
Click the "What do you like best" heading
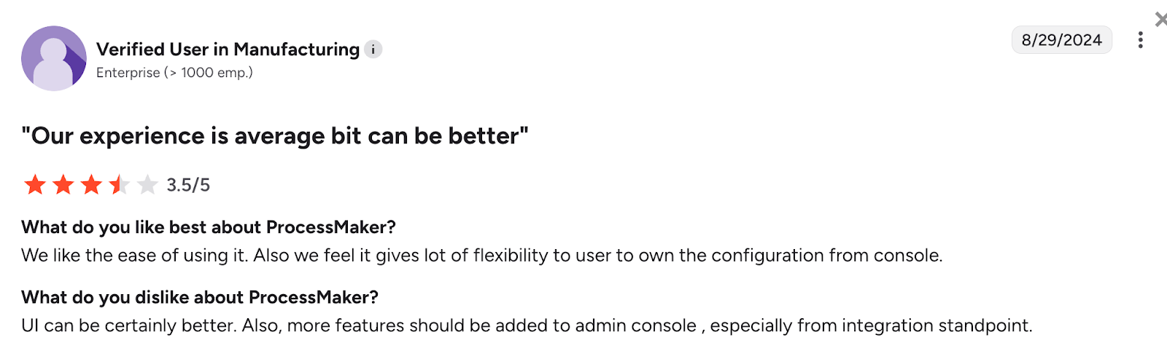click(x=208, y=227)
